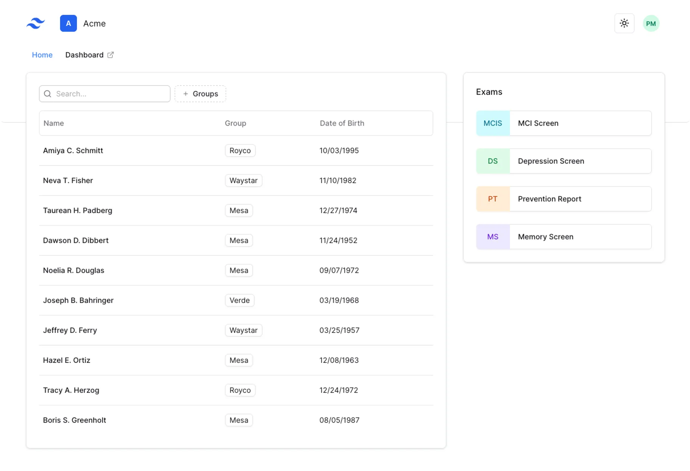Select Home in the navigation
Viewport: 690px width, 471px height.
coord(42,55)
